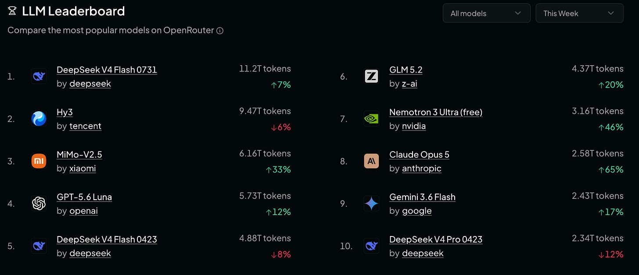Visit the tencent author link

coord(85,126)
